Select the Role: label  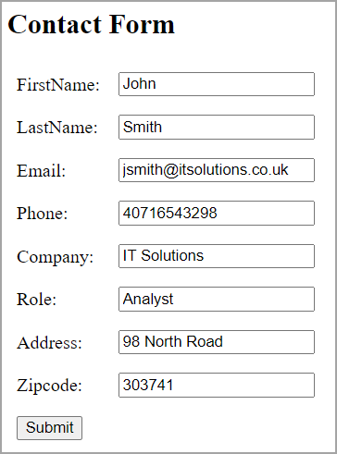37,300
